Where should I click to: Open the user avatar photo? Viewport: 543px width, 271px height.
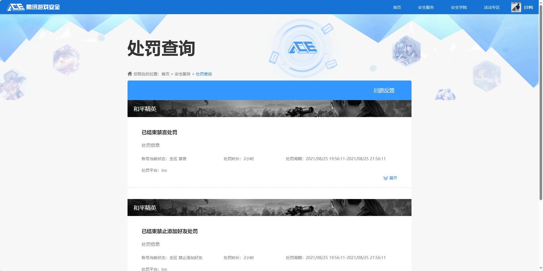click(516, 7)
